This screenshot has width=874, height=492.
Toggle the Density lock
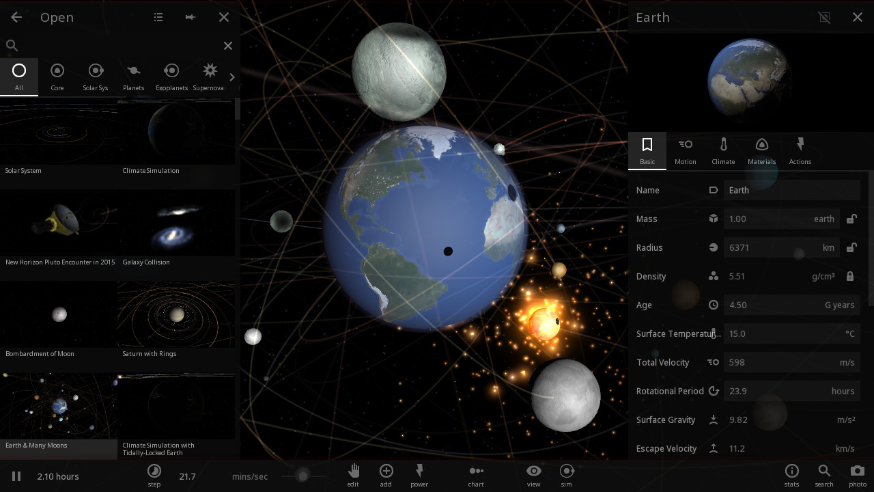click(x=850, y=277)
